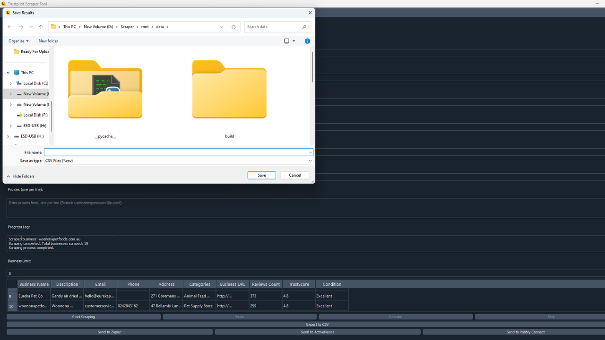Collapse the Hide Folders section

pos(20,176)
